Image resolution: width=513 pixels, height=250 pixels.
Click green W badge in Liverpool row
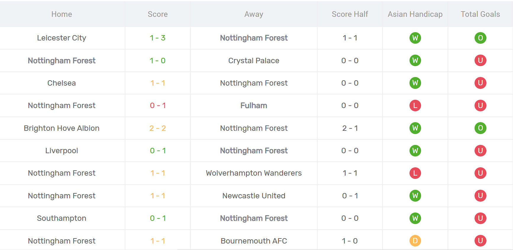click(x=415, y=151)
